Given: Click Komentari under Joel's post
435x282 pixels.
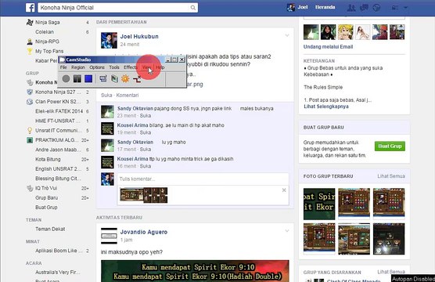Looking at the screenshot, I should pos(128,96).
